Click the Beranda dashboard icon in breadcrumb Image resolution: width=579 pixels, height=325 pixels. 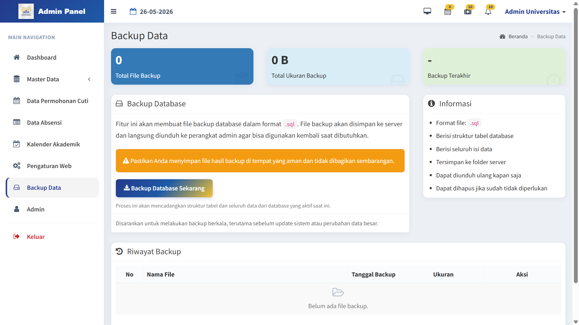click(x=502, y=36)
